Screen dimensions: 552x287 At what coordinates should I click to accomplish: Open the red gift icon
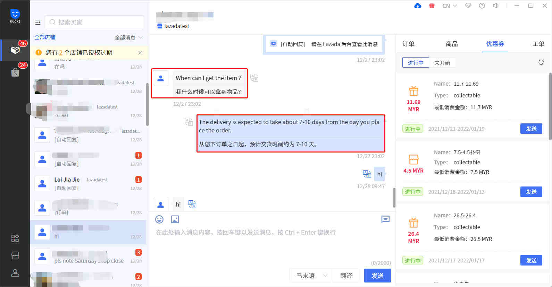point(432,6)
